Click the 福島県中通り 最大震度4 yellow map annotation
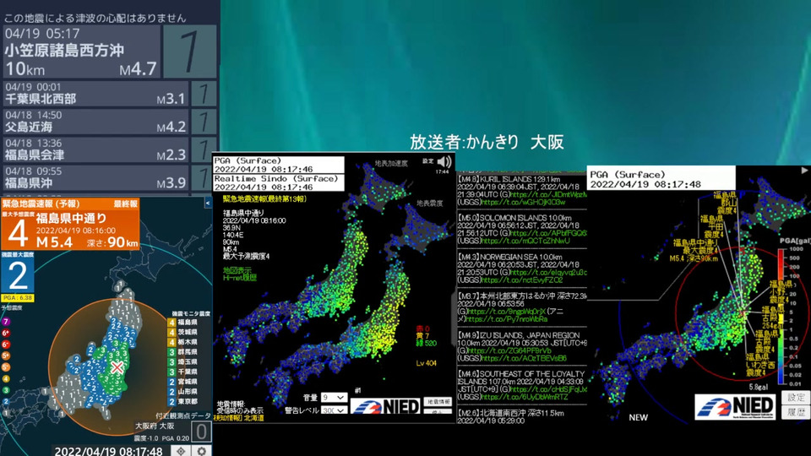The height and width of the screenshot is (456, 811). [x=694, y=250]
